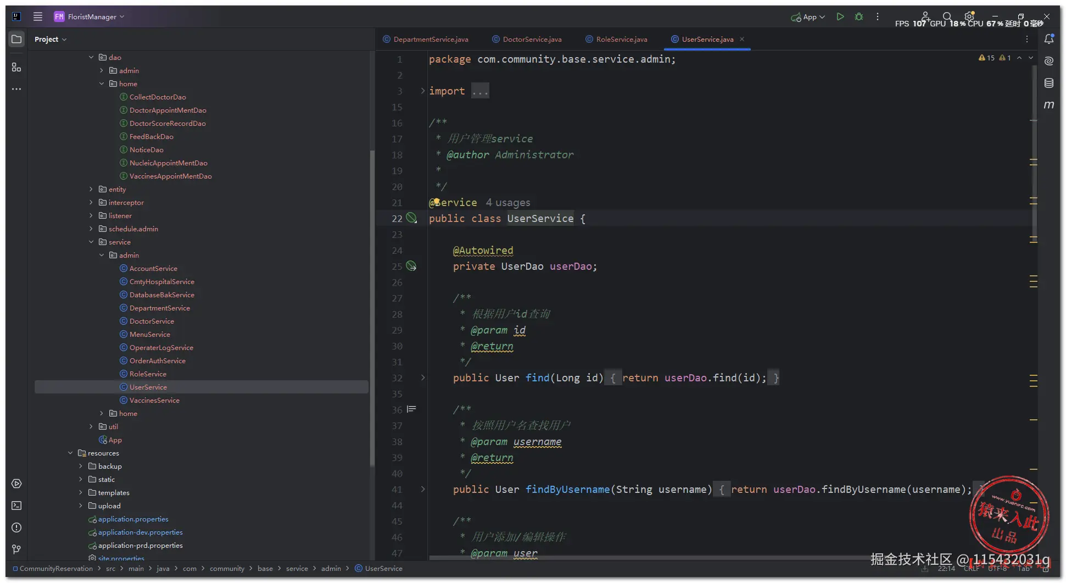Open the Problems tool window
1066x583 pixels.
point(16,528)
